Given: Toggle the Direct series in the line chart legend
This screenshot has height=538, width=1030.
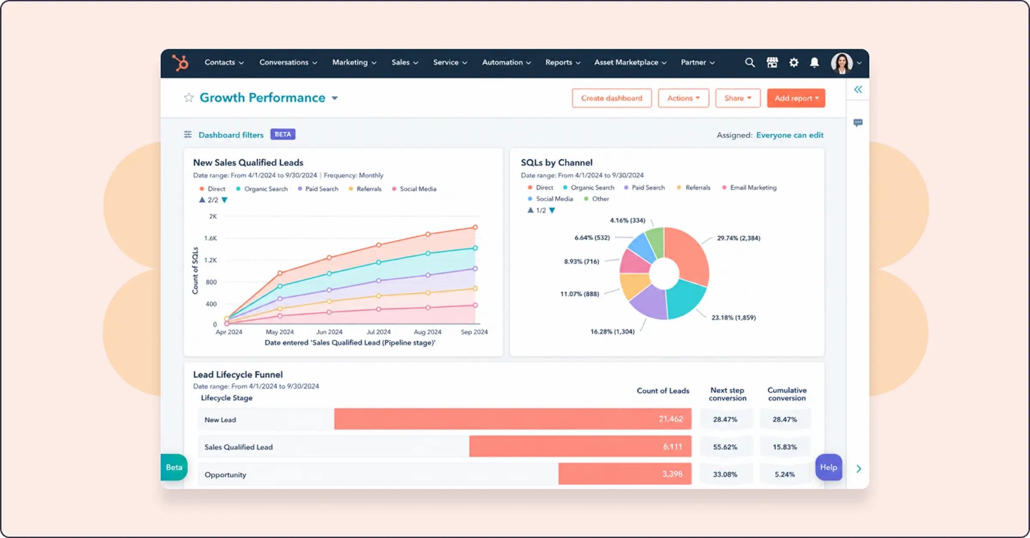Looking at the screenshot, I should pos(212,189).
